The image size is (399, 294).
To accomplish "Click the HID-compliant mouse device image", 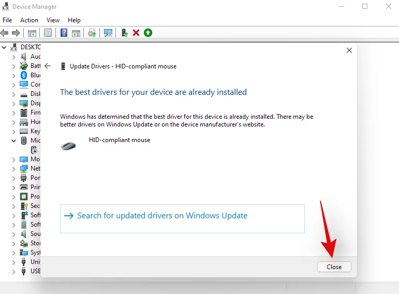I will click(68, 146).
